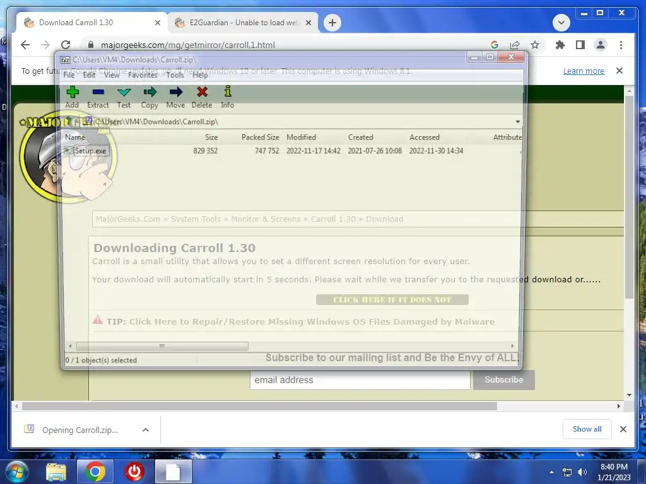Run Test on the archive

(124, 97)
